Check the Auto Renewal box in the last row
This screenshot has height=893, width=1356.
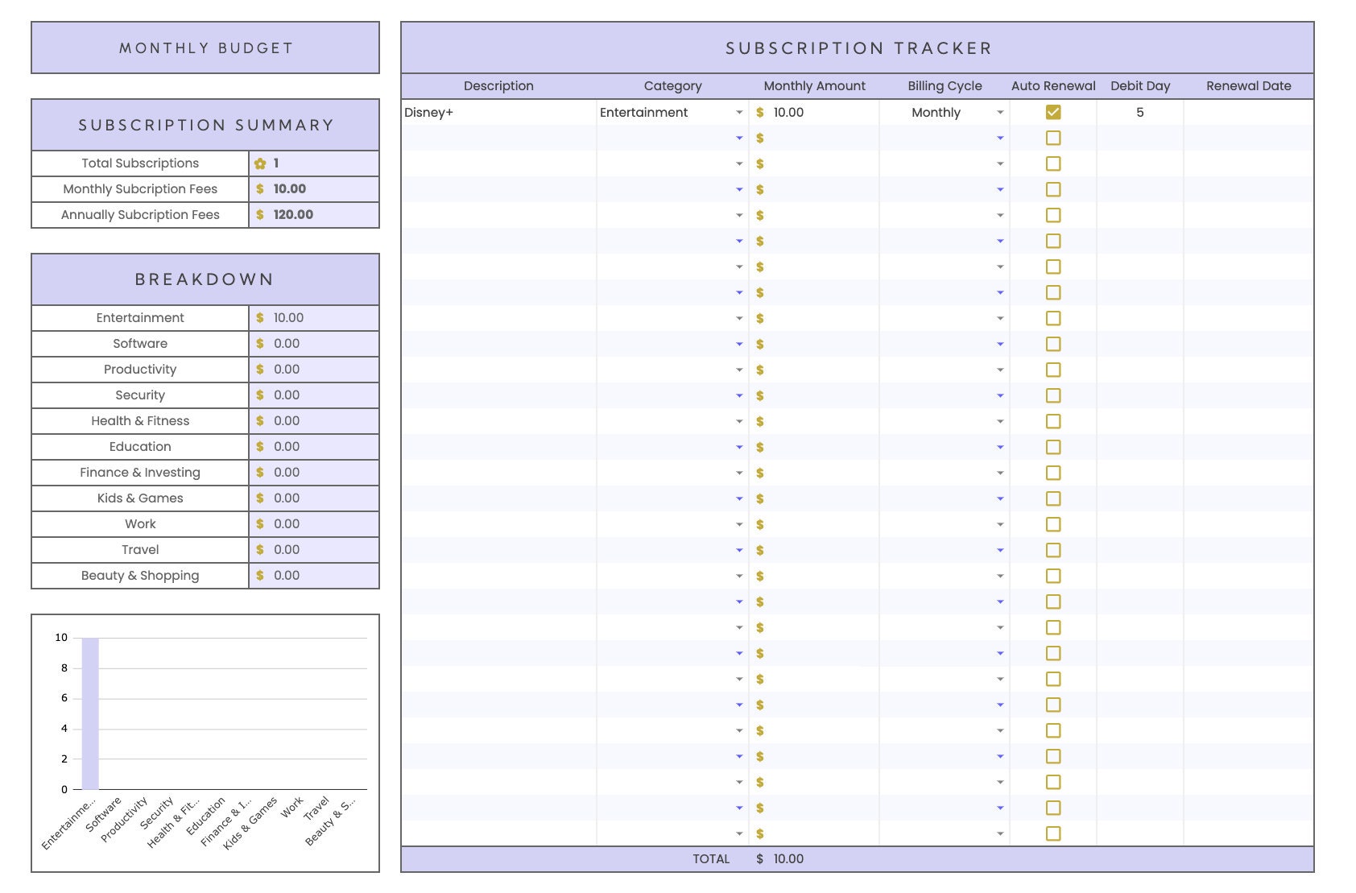[1052, 833]
